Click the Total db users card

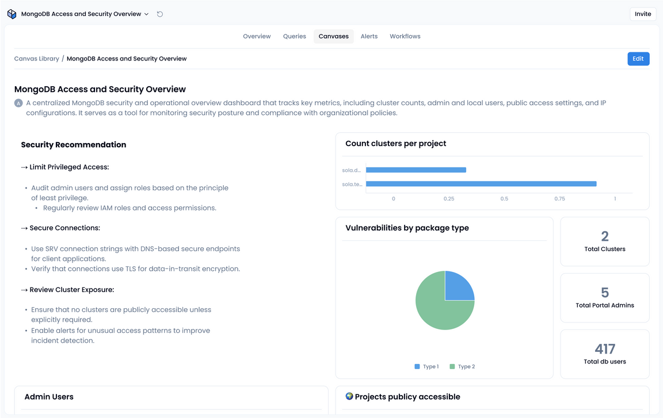click(x=605, y=354)
